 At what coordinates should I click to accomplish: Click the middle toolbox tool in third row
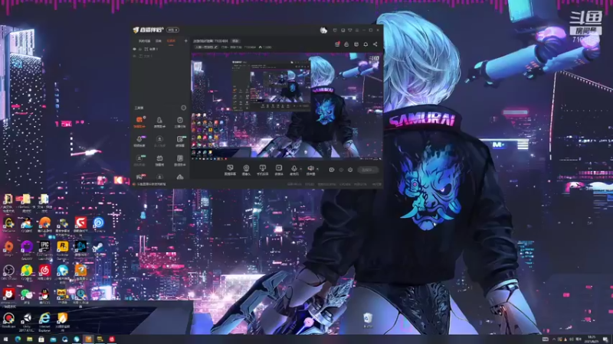click(159, 160)
